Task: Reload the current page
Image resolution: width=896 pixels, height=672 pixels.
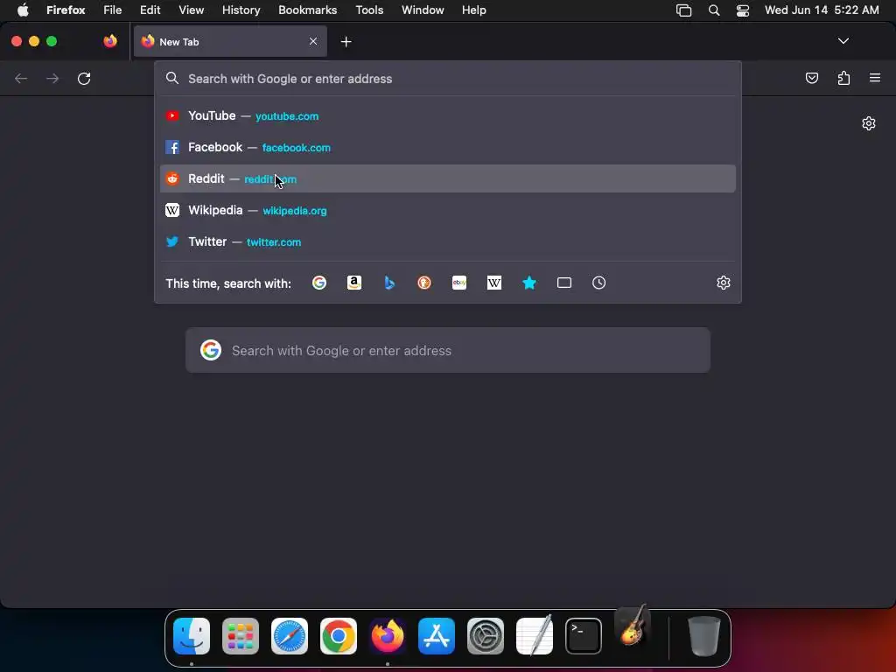Action: [84, 78]
